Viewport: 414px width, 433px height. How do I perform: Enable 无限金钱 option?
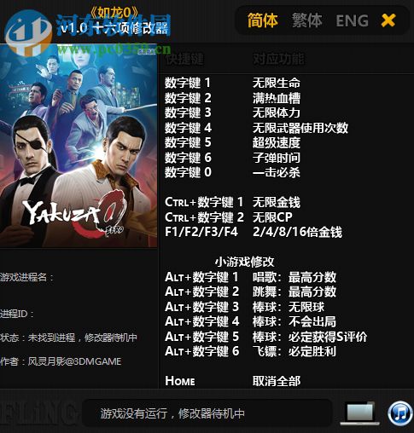[277, 202]
